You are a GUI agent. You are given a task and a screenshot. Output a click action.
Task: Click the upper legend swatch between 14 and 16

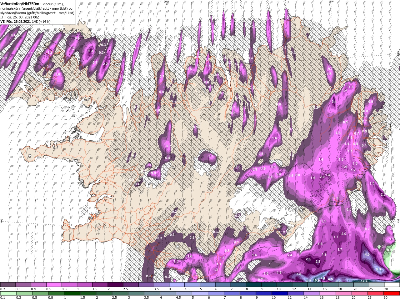pos(315,285)
